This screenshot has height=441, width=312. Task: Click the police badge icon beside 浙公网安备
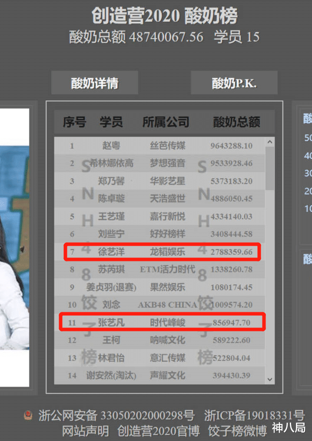(x=28, y=415)
